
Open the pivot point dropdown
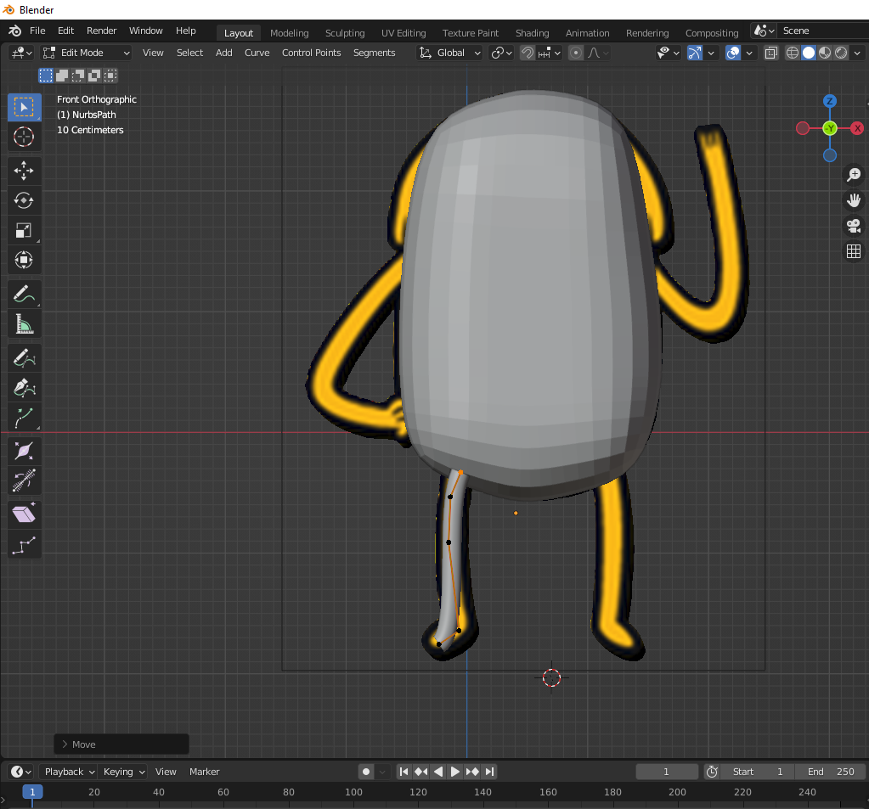(501, 53)
